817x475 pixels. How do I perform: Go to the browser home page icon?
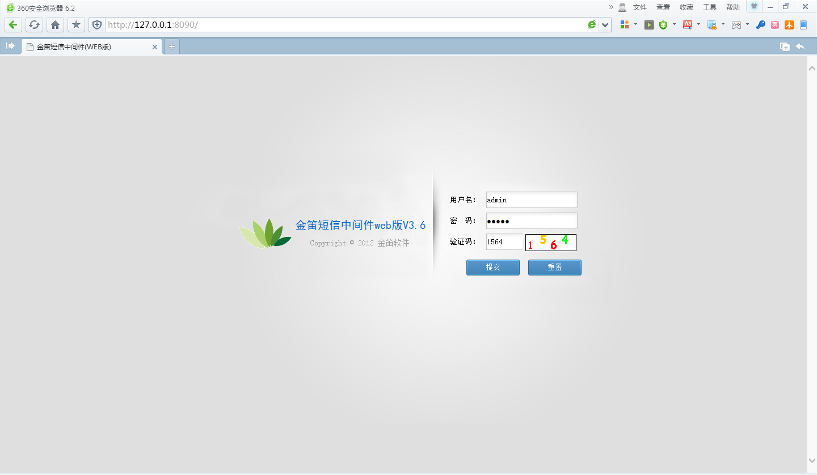tap(55, 24)
